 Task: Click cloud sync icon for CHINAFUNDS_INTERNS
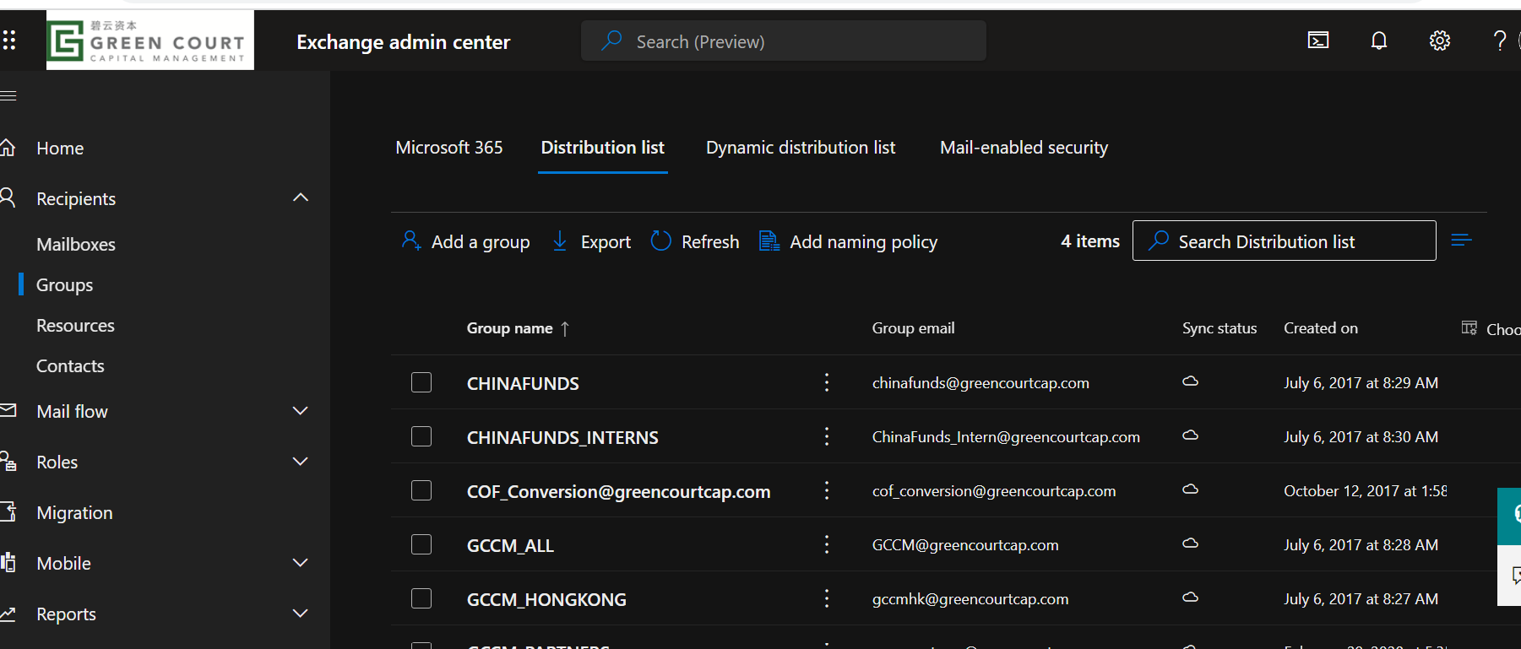[1190, 435]
